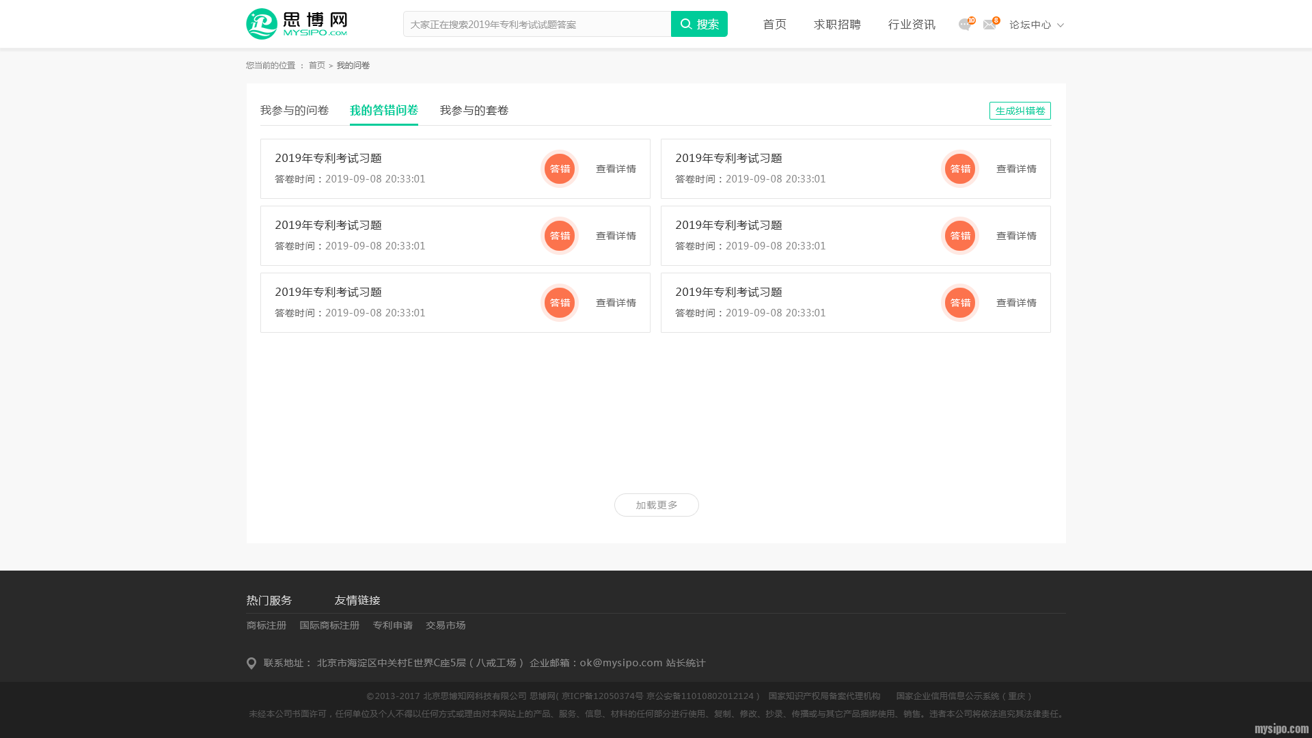Click the green 搜索 button with magnifier
Image resolution: width=1312 pixels, height=738 pixels.
pyautogui.click(x=699, y=24)
